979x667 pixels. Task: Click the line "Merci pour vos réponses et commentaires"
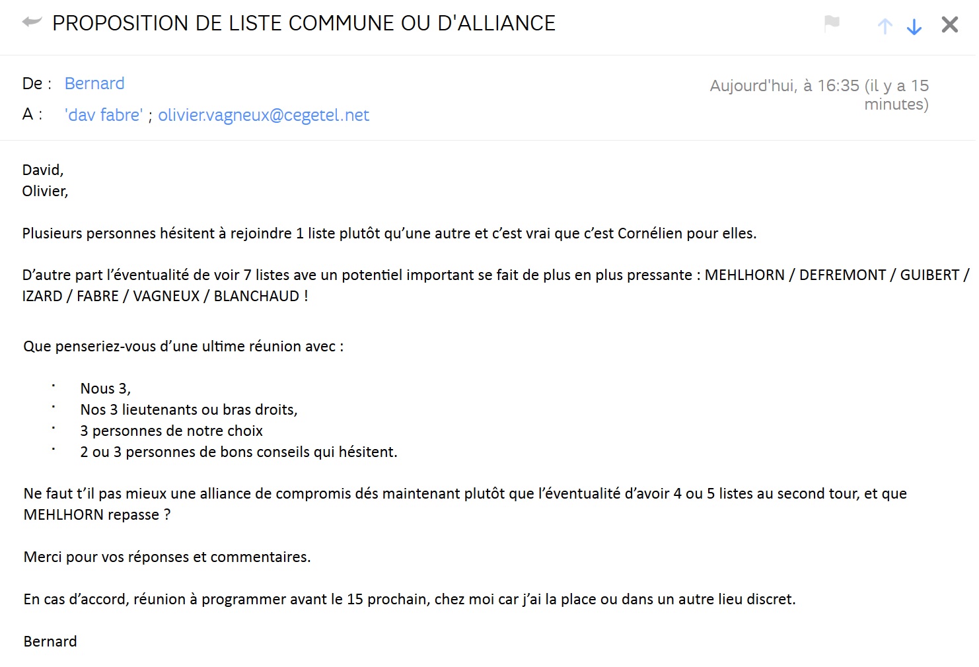[x=167, y=557]
